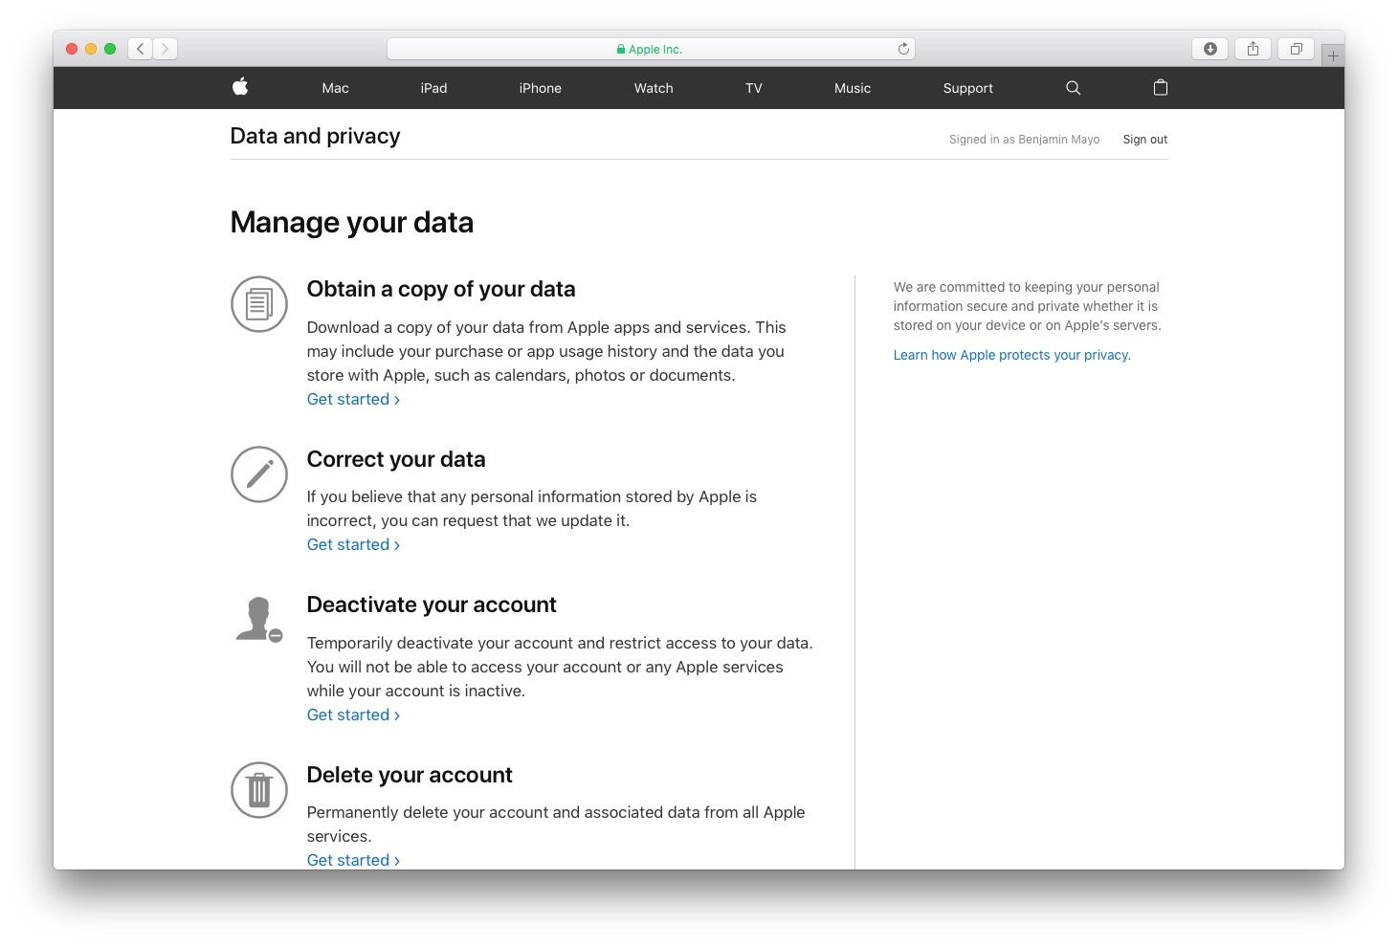This screenshot has height=946, width=1398.
Task: Open the Safari downloads icon
Action: pos(1209,48)
